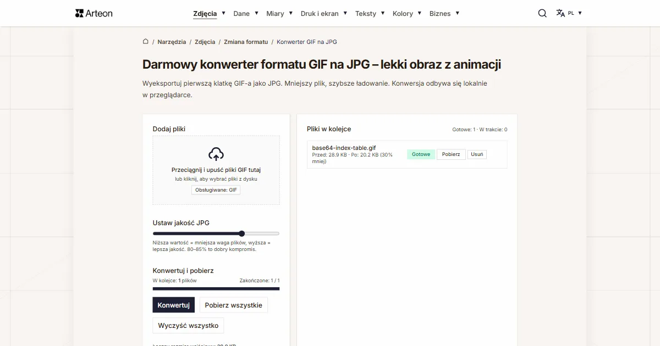Expand the Dane menu arrow
Viewport: 660px width, 346px height.
256,13
